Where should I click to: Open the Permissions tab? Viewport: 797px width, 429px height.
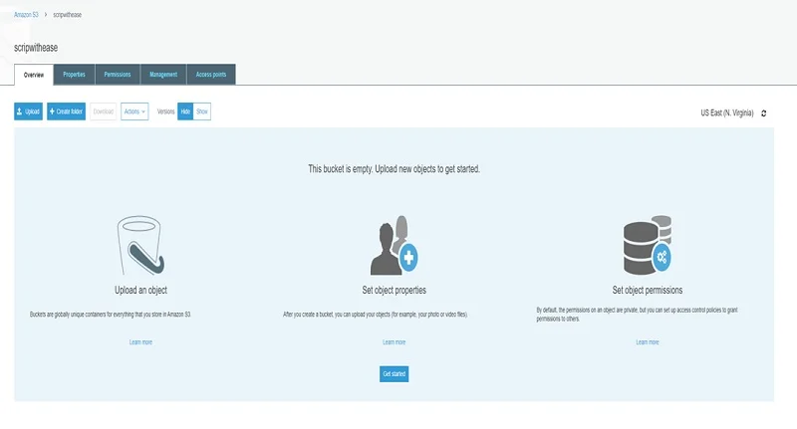(x=118, y=74)
